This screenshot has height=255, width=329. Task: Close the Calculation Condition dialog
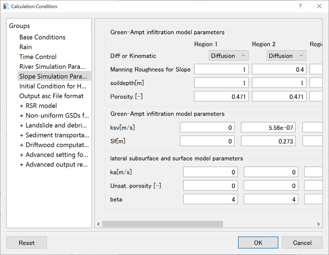319,6
